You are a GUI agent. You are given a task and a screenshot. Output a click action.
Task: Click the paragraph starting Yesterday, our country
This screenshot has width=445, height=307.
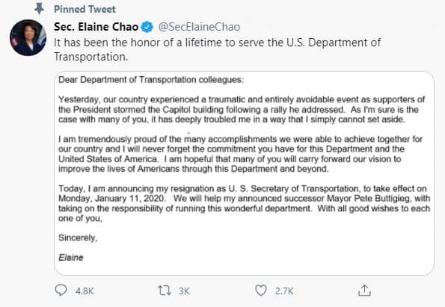pos(242,109)
